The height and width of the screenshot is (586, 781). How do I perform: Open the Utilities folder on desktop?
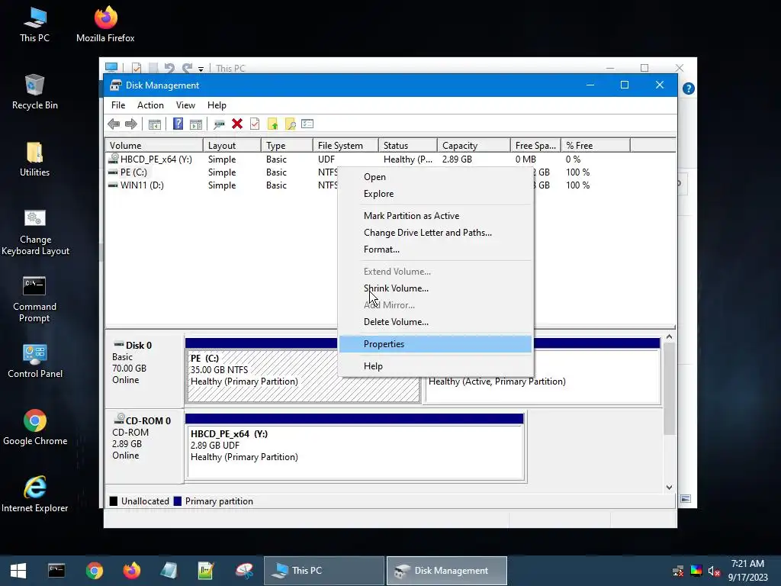[x=35, y=159]
